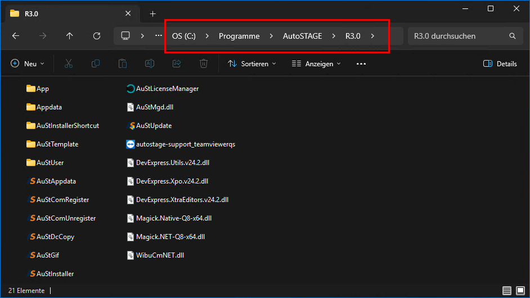
Task: Select the AuStUpdate application
Action: point(149,126)
